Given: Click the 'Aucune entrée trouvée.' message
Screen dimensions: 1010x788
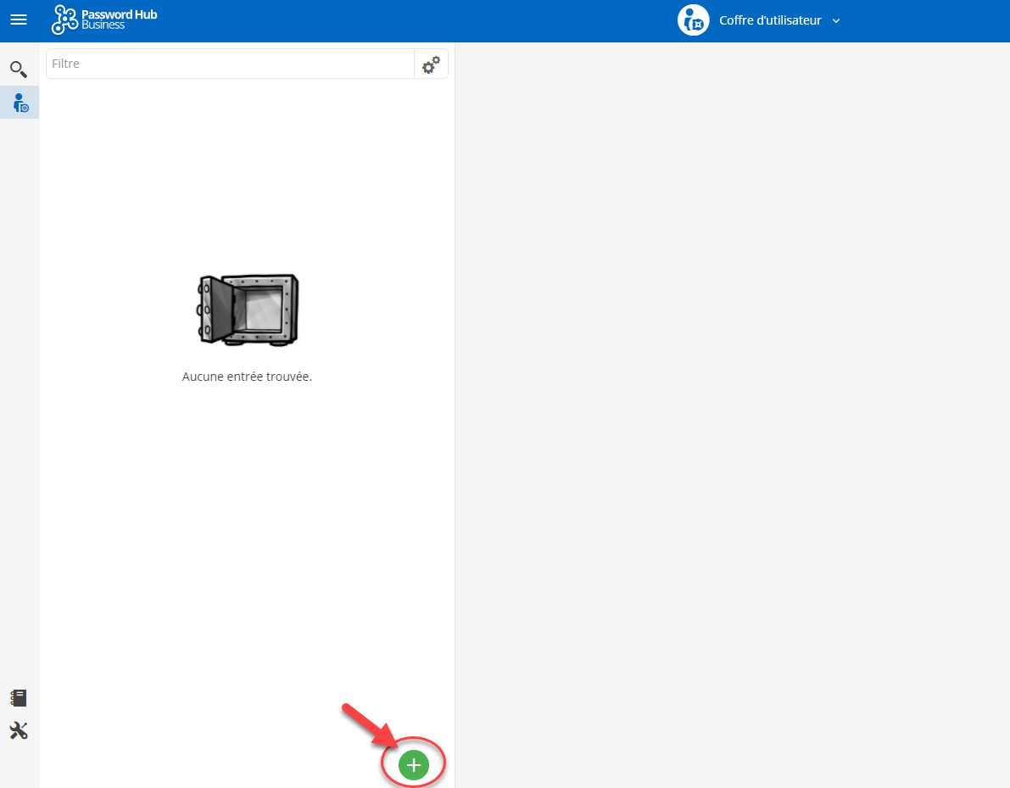Looking at the screenshot, I should pos(247,377).
